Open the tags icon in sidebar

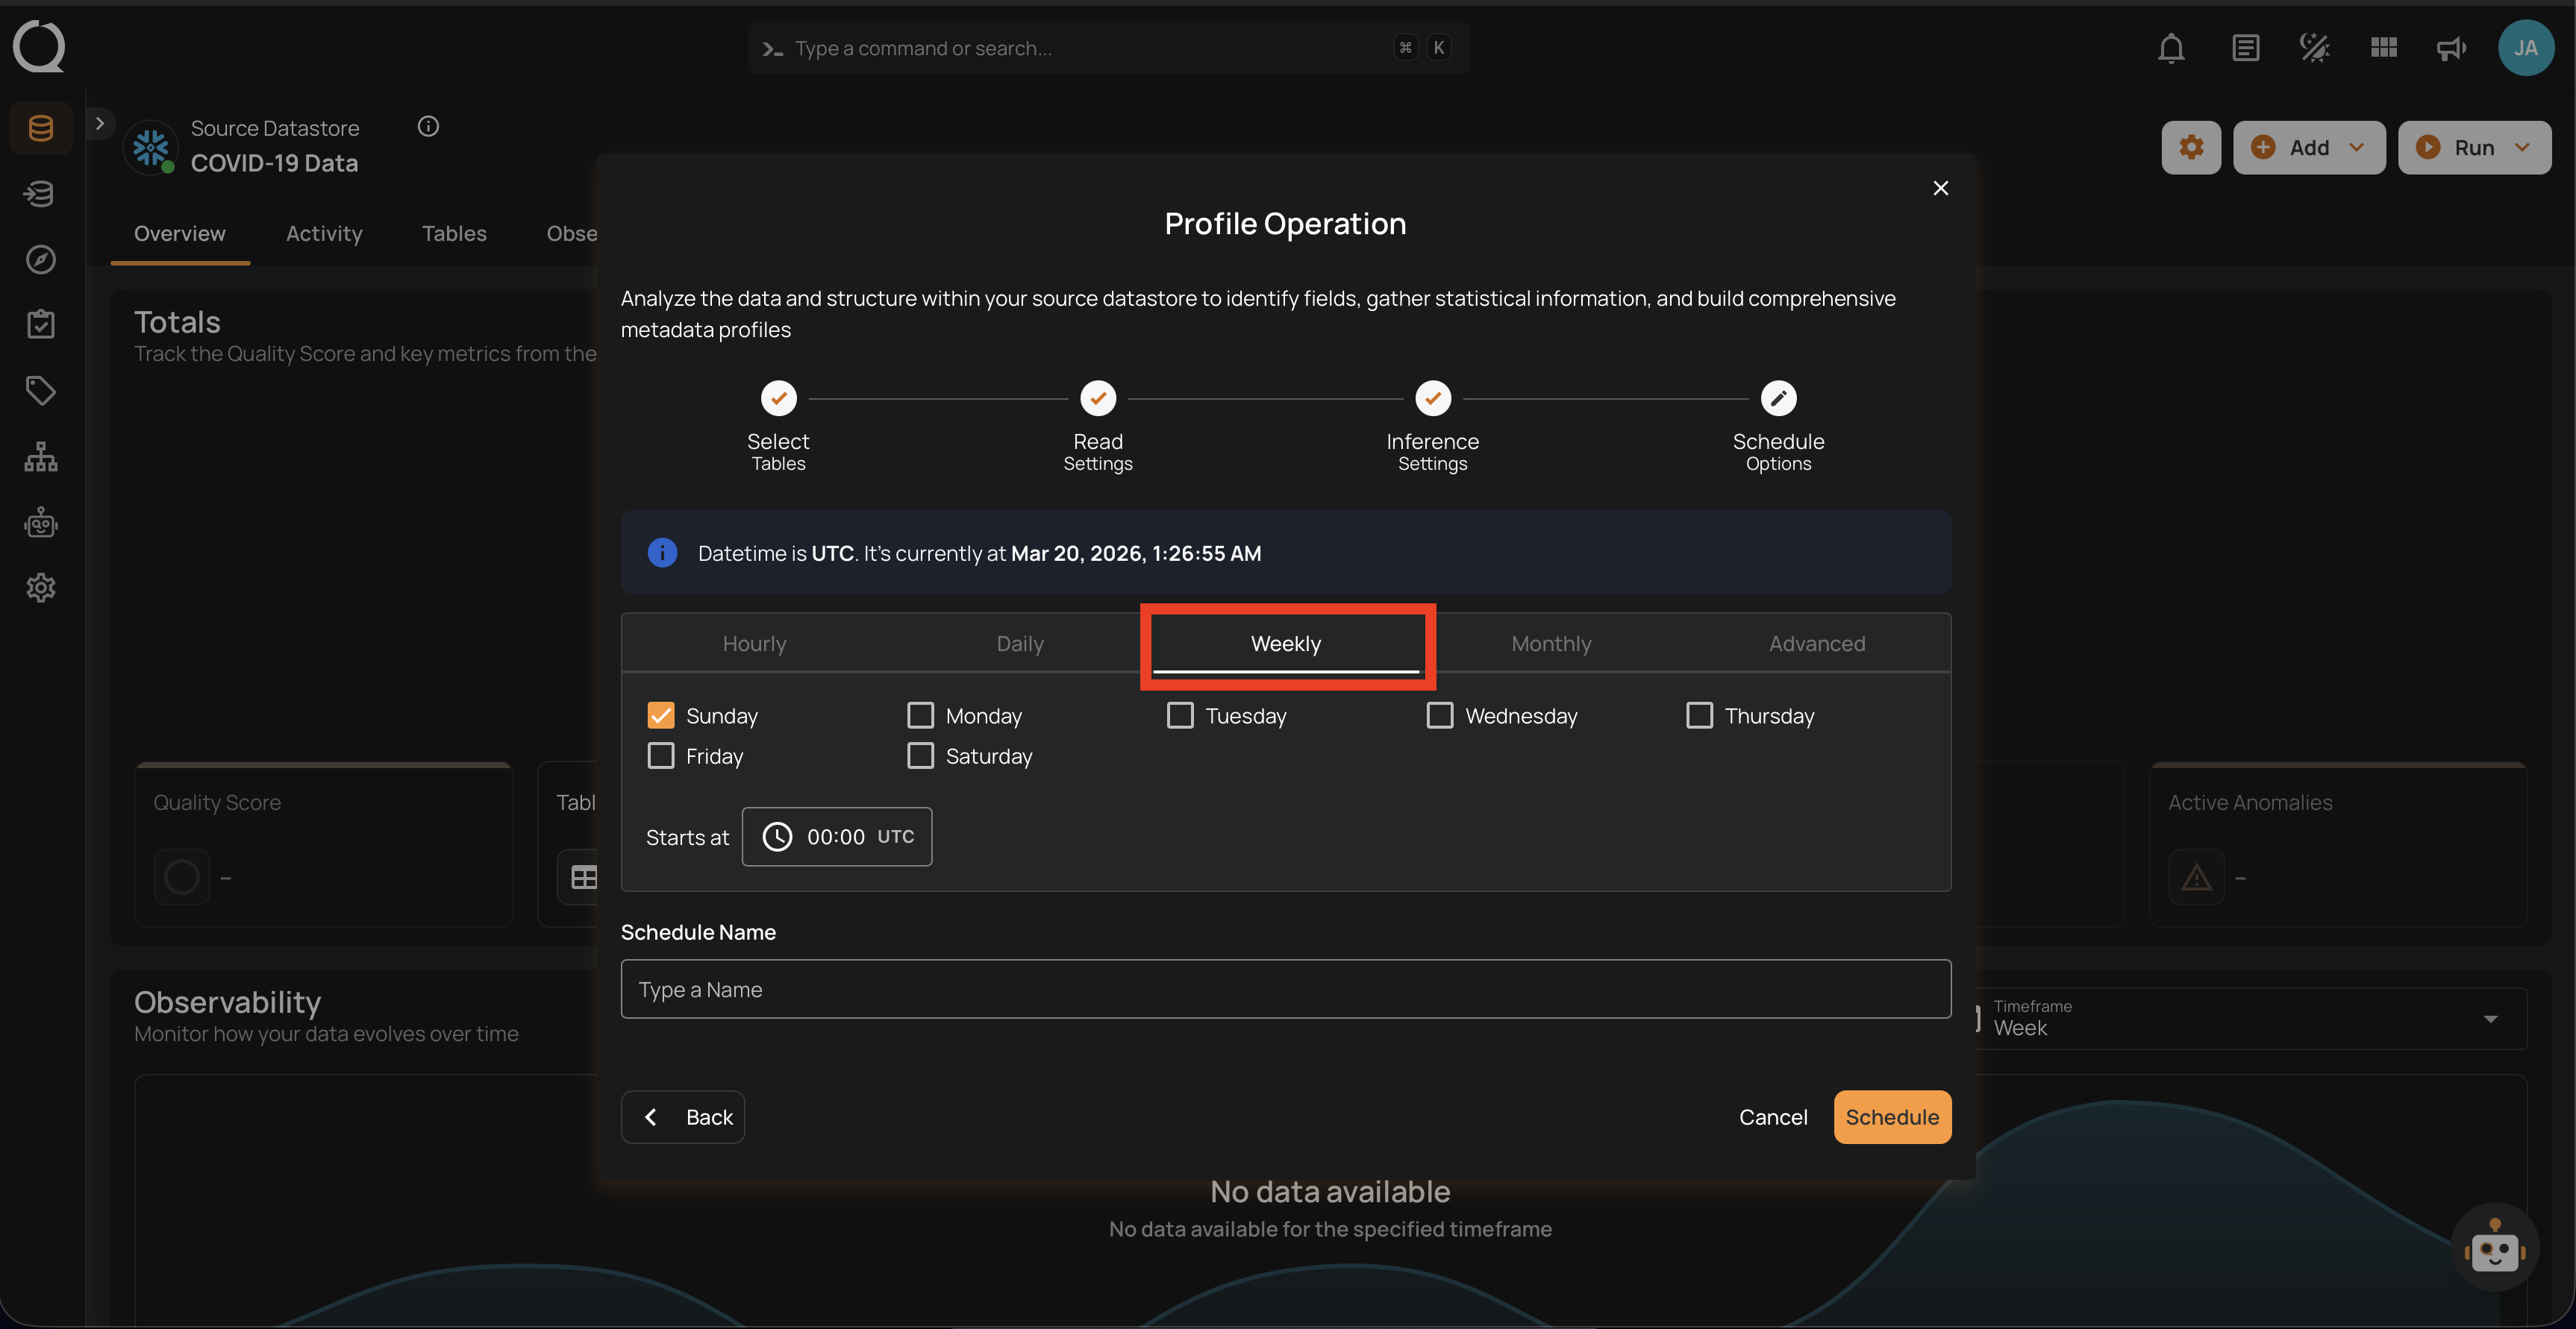point(40,391)
